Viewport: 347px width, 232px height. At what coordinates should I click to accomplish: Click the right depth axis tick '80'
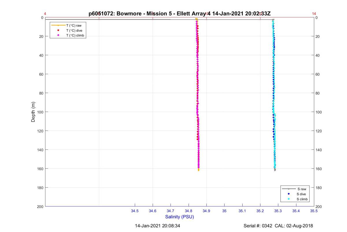(x=318, y=93)
